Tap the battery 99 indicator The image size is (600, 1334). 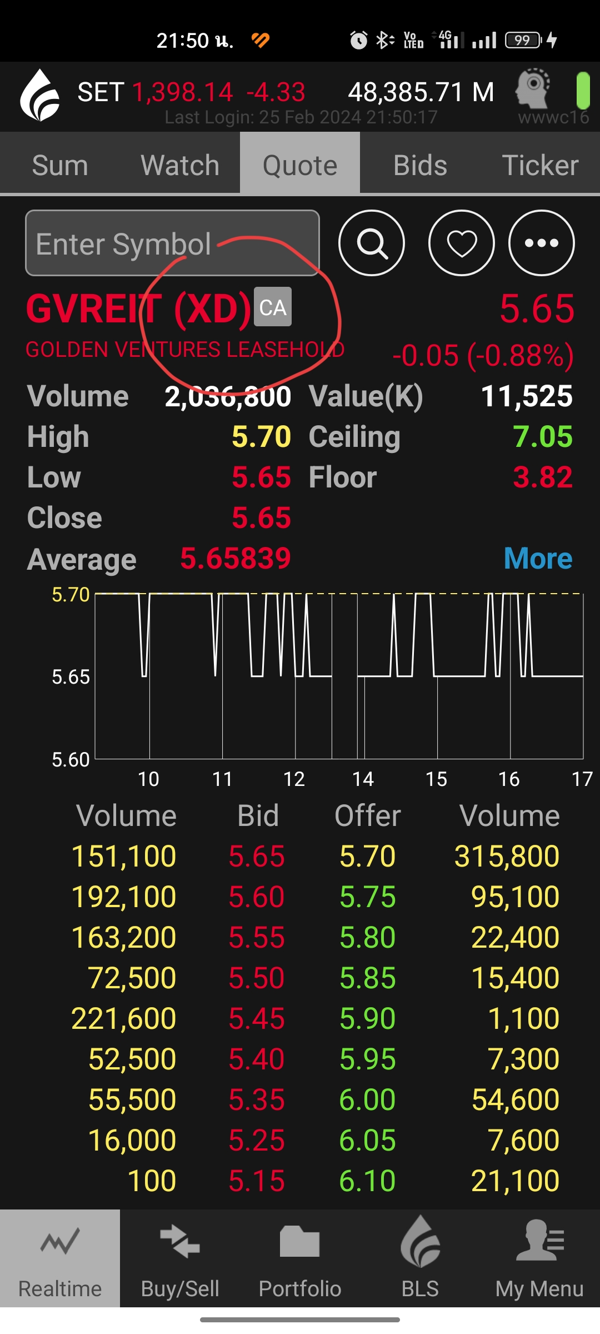[x=523, y=40]
